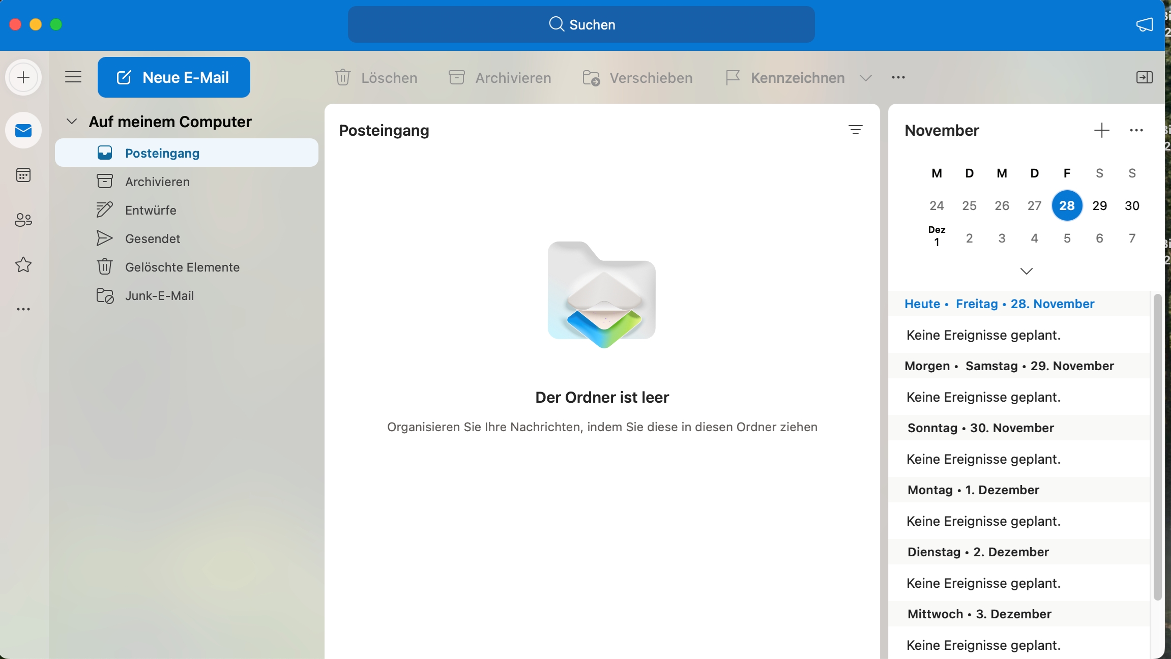Collapse the Auf meinem Computer section
The height and width of the screenshot is (659, 1171).
pos(72,122)
